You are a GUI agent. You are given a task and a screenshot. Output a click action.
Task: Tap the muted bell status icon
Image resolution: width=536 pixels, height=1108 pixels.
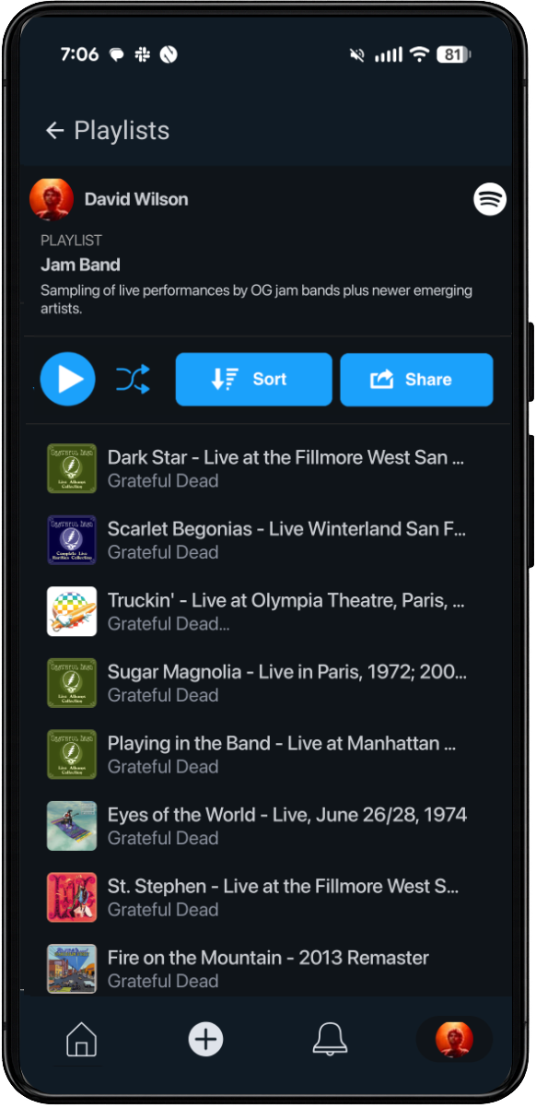tap(356, 55)
